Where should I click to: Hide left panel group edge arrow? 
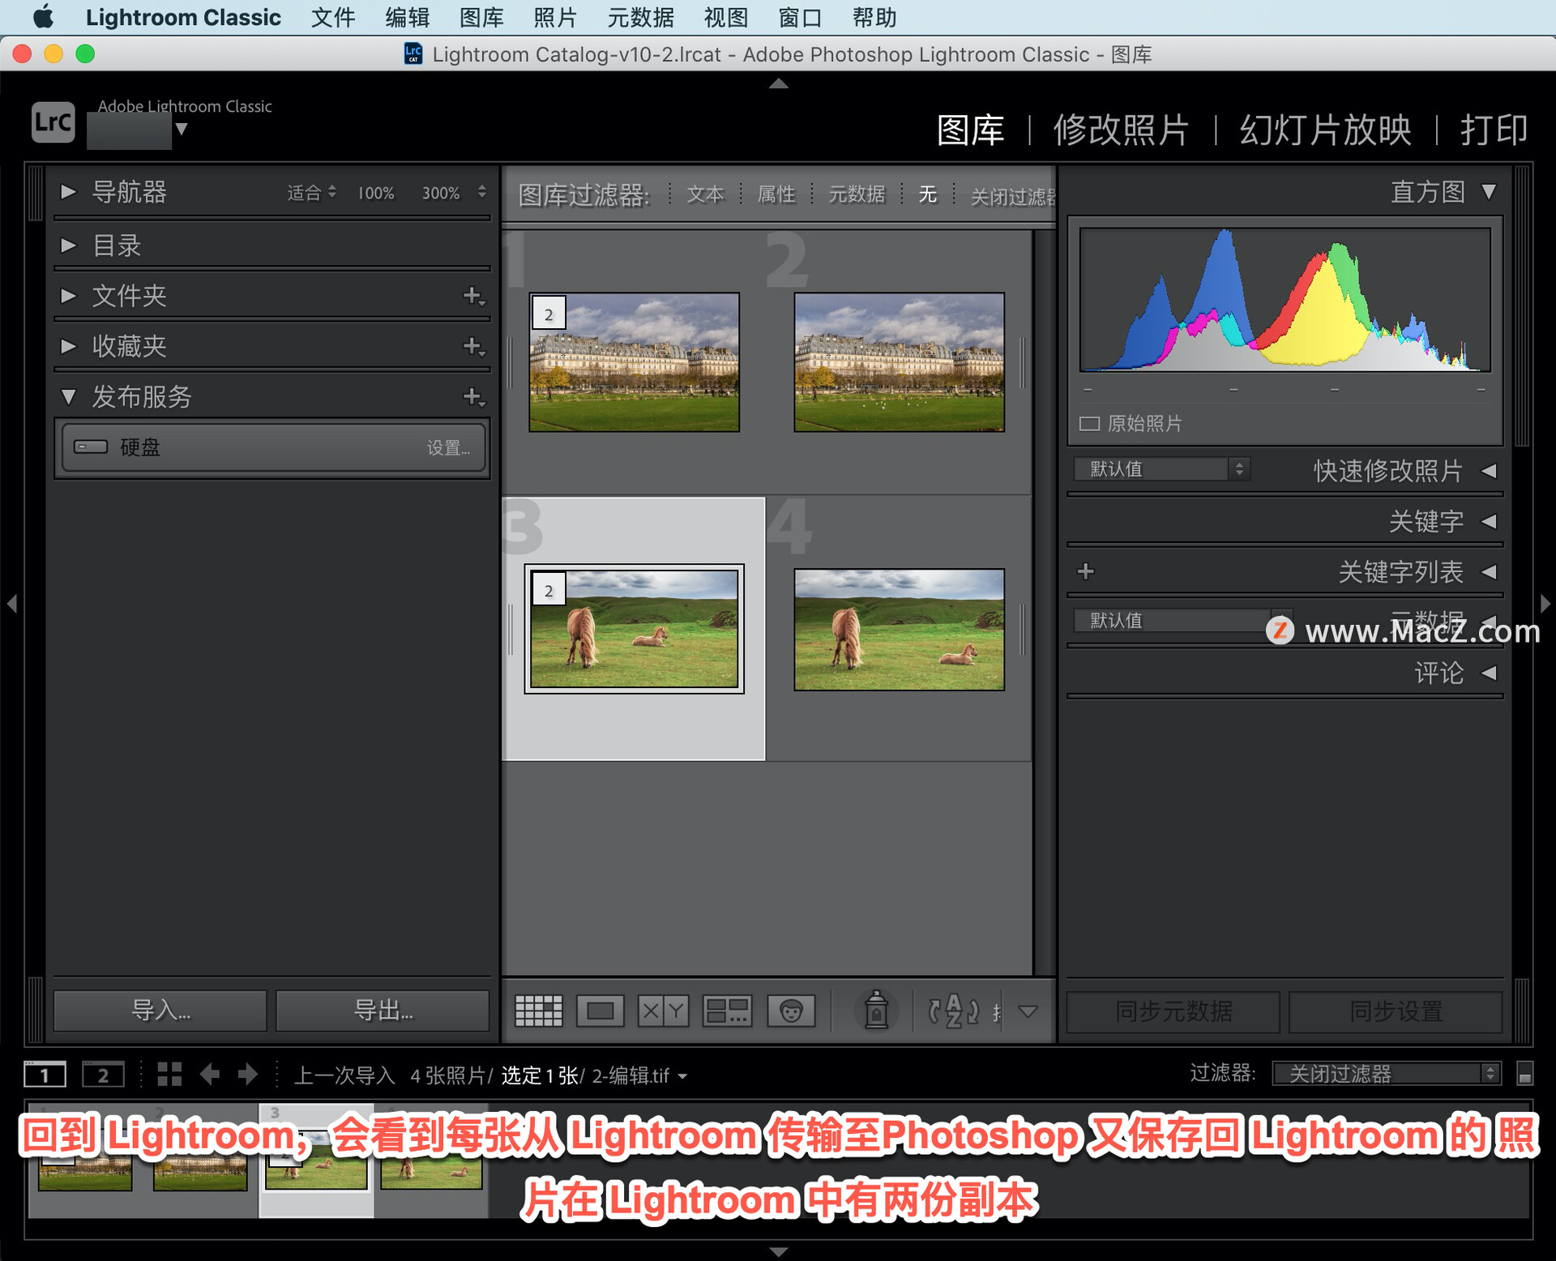coord(12,603)
